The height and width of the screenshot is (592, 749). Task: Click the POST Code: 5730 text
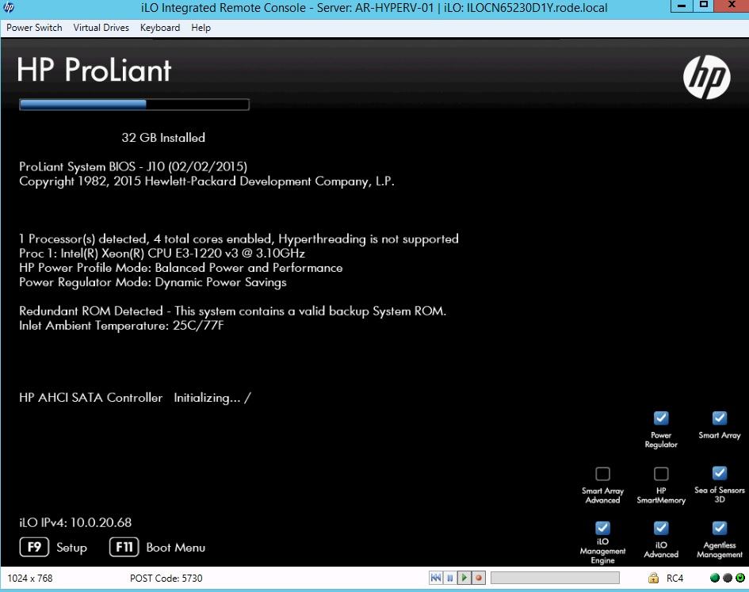(166, 579)
